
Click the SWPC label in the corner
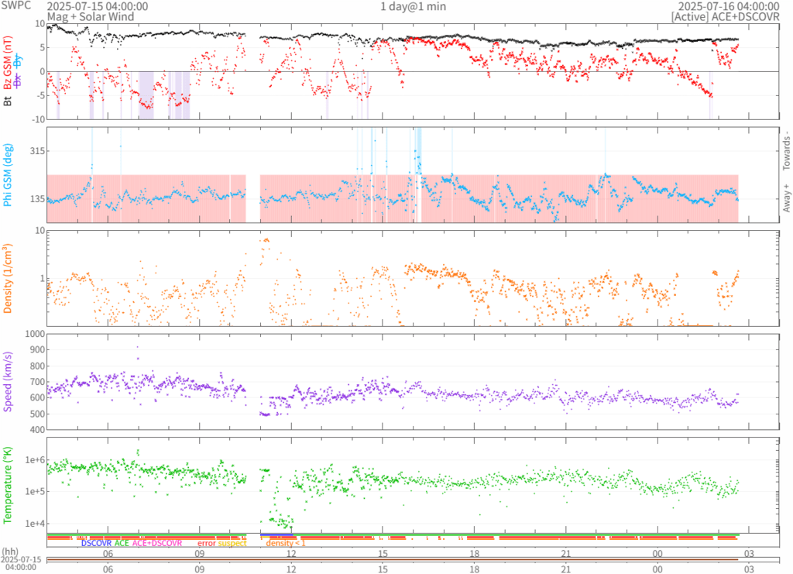[x=15, y=6]
